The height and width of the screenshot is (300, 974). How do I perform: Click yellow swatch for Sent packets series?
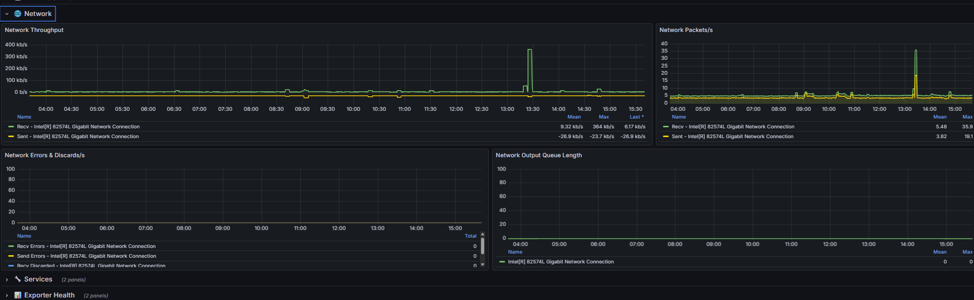pyautogui.click(x=666, y=137)
